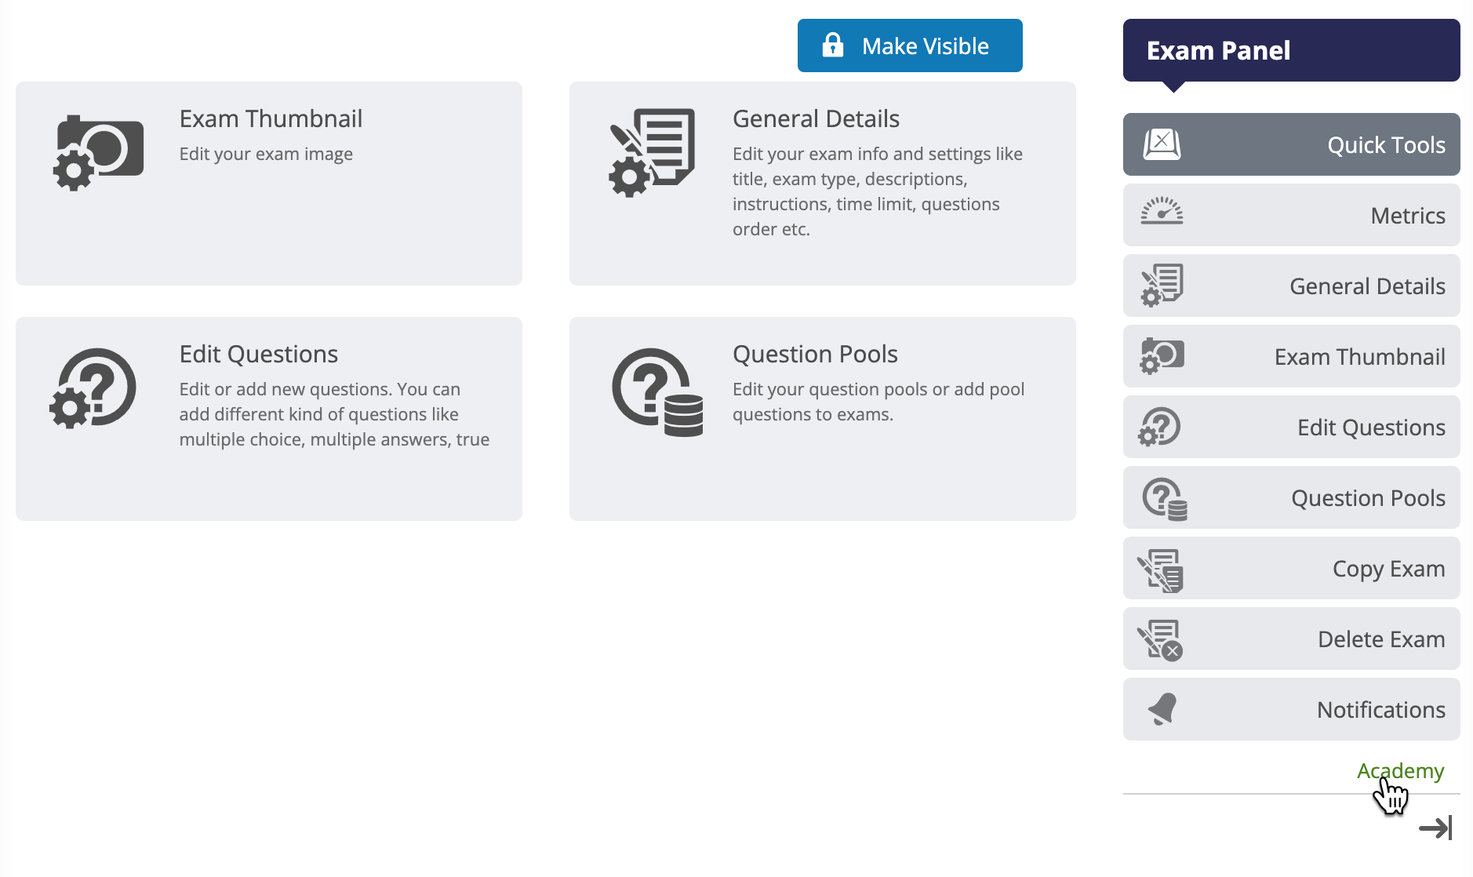Click the Metrics gauge icon in sidebar

pyautogui.click(x=1162, y=211)
